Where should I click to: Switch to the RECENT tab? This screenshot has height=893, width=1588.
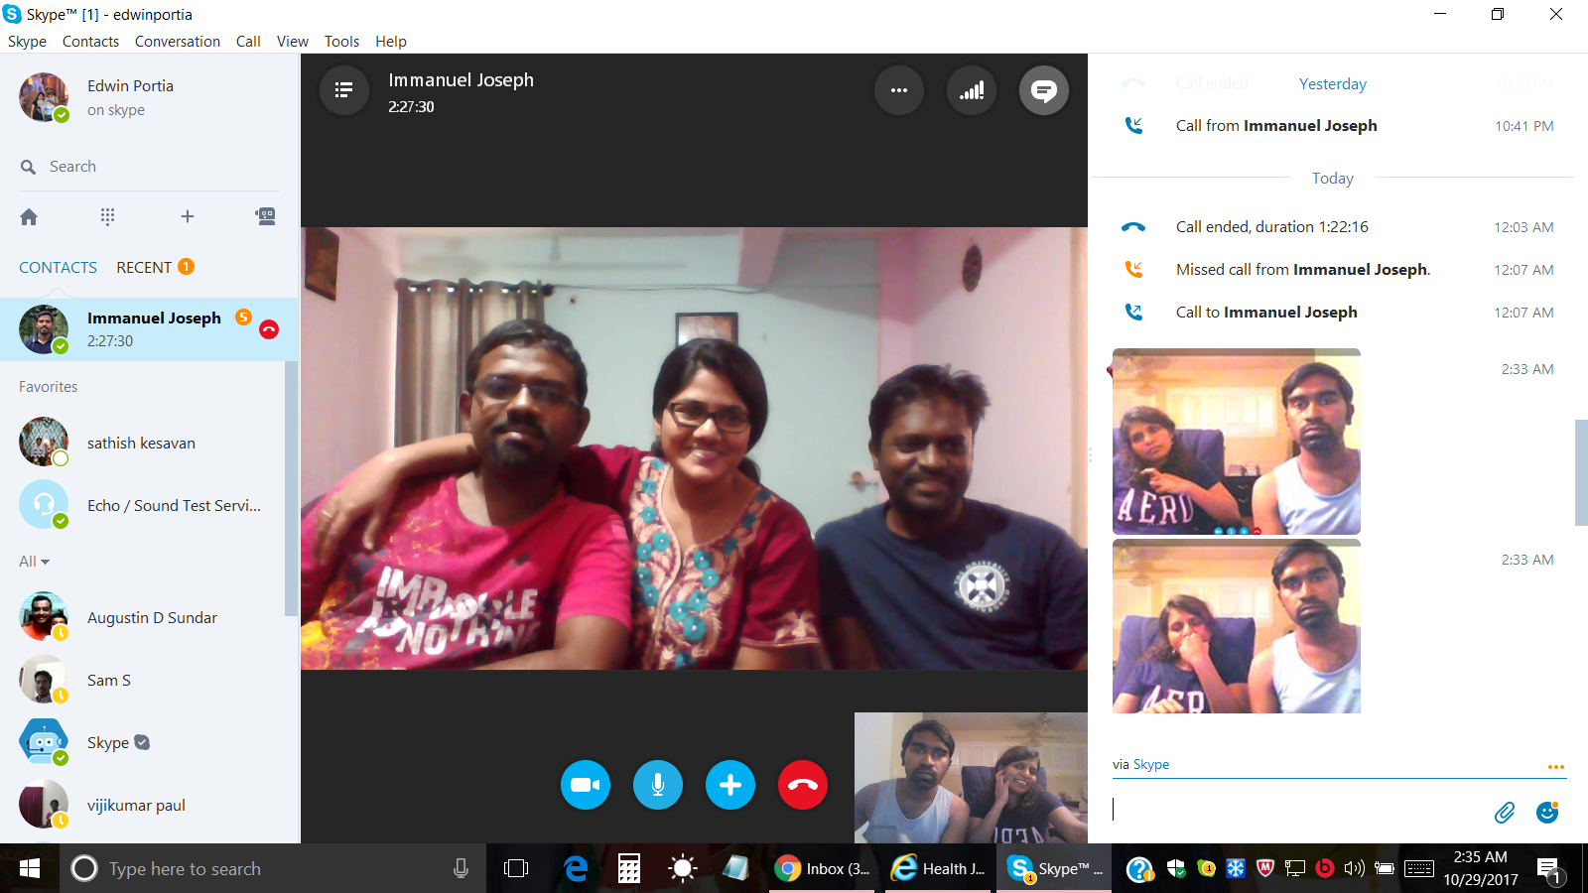(145, 268)
